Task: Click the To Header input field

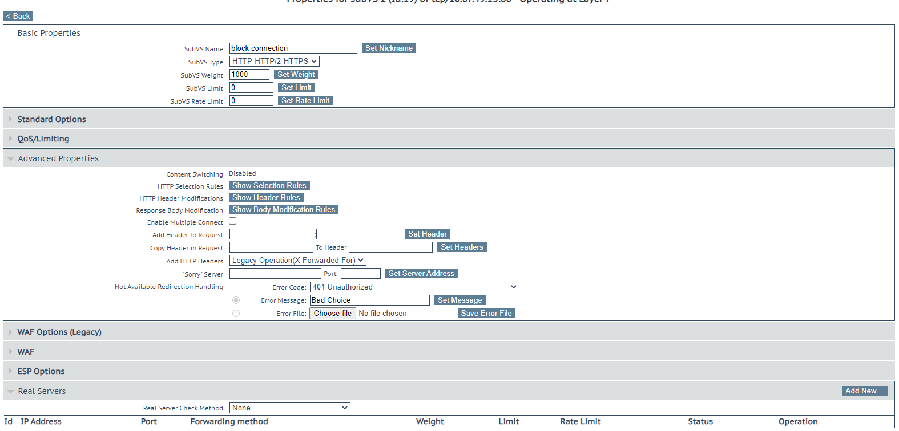Action: coord(390,247)
